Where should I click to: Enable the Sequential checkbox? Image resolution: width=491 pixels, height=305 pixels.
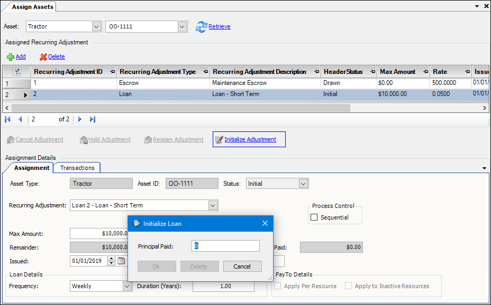pos(314,217)
